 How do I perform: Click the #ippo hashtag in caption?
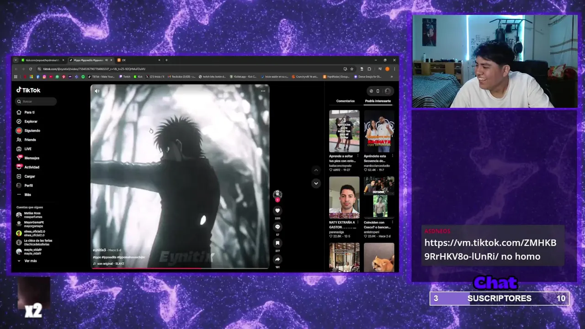97,257
